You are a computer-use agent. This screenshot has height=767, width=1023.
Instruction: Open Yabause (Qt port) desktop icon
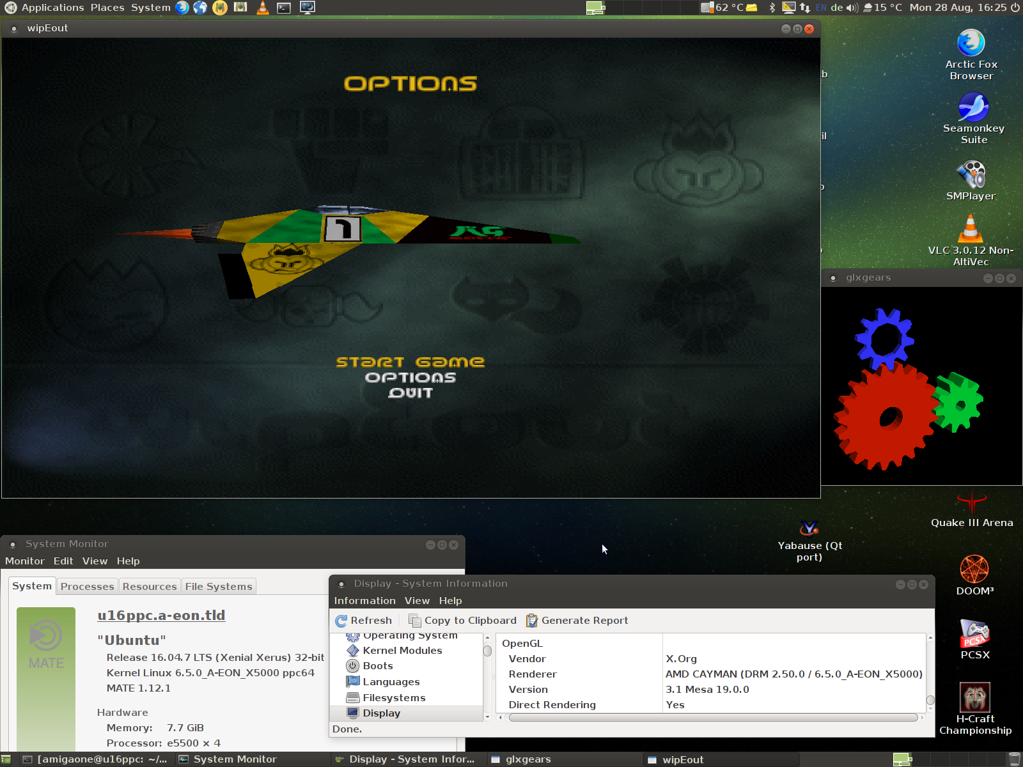coord(809,541)
